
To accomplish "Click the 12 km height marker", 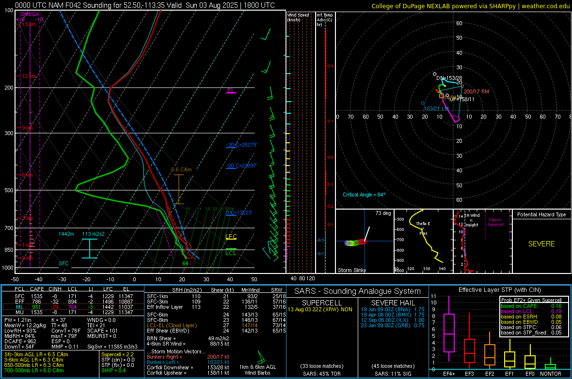I will click(29, 76).
